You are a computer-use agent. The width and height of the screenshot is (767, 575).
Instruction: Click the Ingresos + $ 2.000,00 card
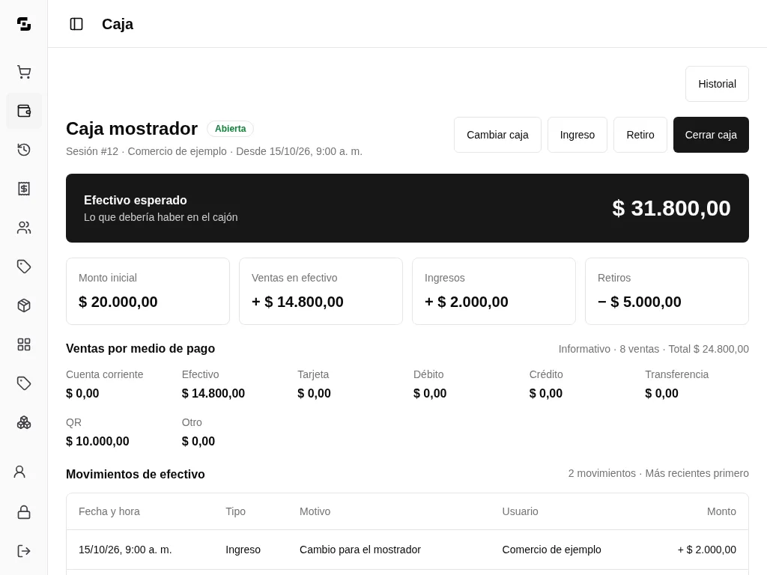pos(494,291)
